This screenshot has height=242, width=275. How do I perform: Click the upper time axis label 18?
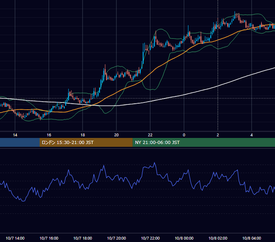point(82,135)
